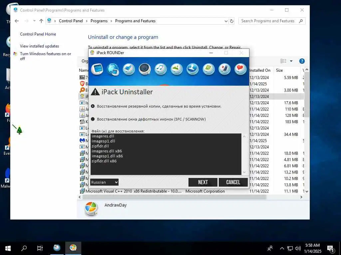Show hidden tray icons chevron
The height and width of the screenshot is (255, 341).
point(282,248)
